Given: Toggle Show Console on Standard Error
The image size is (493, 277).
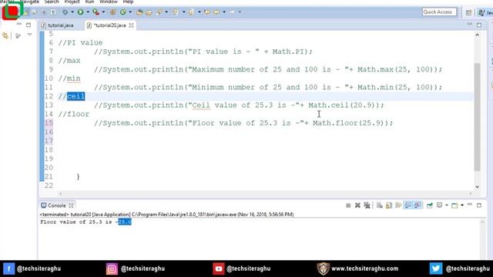Looking at the screenshot, I should [x=418, y=205].
